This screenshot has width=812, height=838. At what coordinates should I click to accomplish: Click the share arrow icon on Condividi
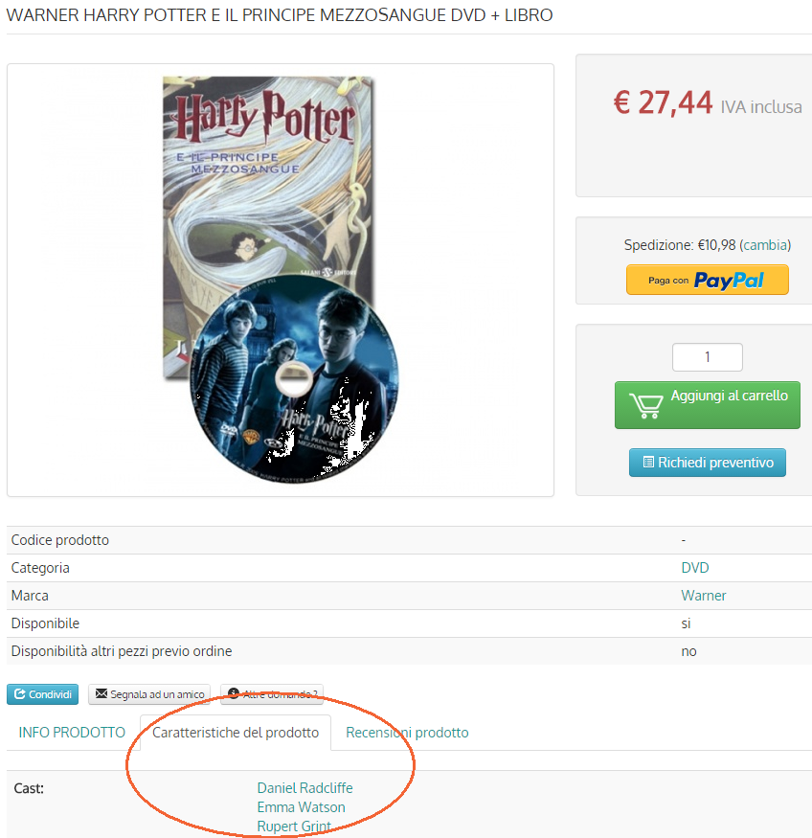20,693
